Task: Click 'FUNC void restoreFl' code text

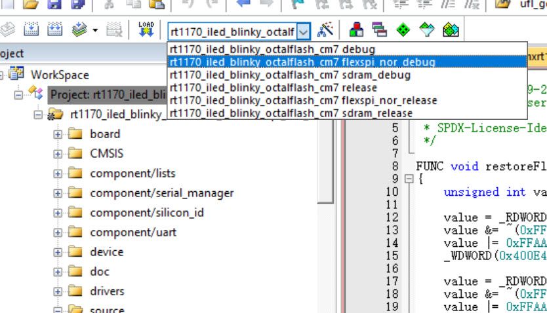Action: pos(481,166)
